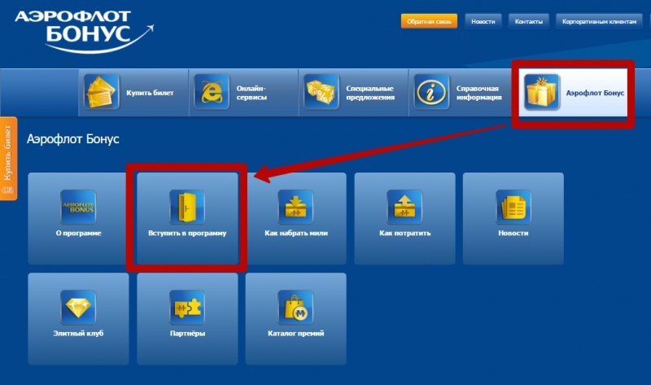Open the Вступить в программу door tile
The width and height of the screenshot is (651, 385).
point(186,217)
